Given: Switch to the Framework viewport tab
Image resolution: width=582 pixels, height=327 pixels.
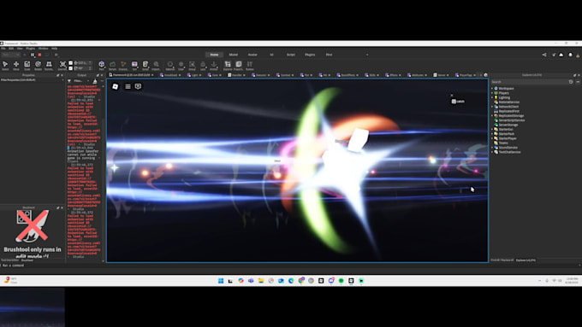Looking at the screenshot, I should pyautogui.click(x=132, y=75).
